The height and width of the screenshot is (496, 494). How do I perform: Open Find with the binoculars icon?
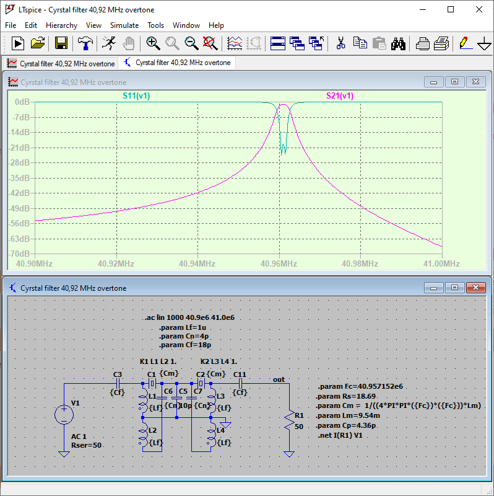(x=398, y=43)
